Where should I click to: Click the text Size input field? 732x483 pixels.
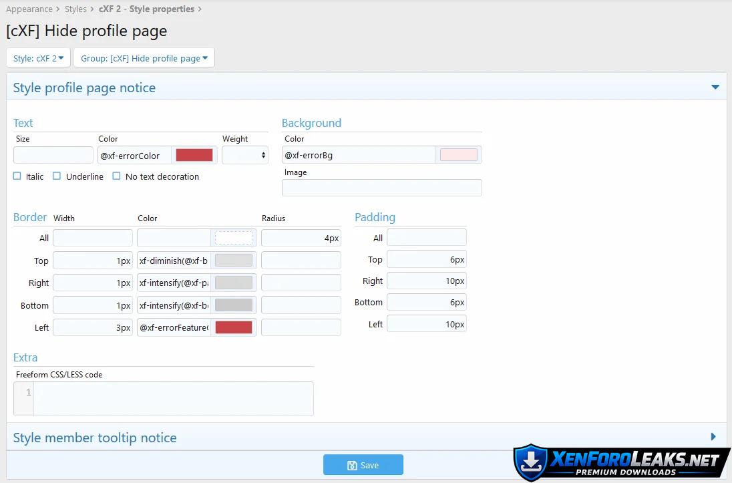[53, 155]
